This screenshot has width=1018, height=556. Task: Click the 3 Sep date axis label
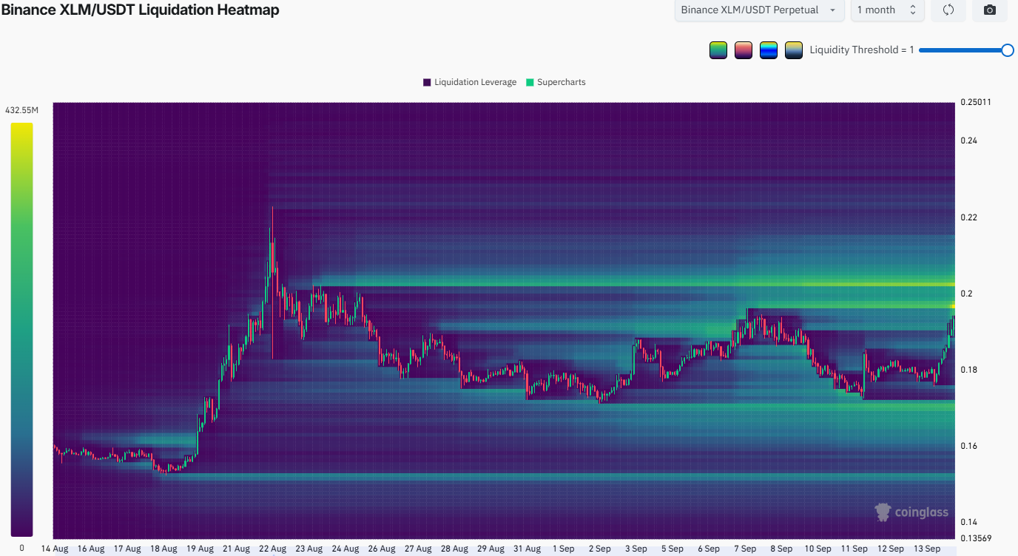point(636,549)
